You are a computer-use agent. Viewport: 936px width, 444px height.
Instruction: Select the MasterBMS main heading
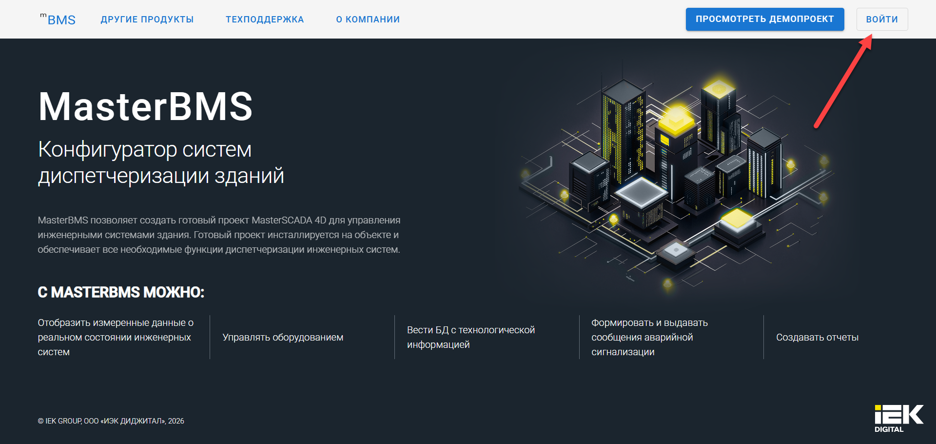pyautogui.click(x=145, y=106)
